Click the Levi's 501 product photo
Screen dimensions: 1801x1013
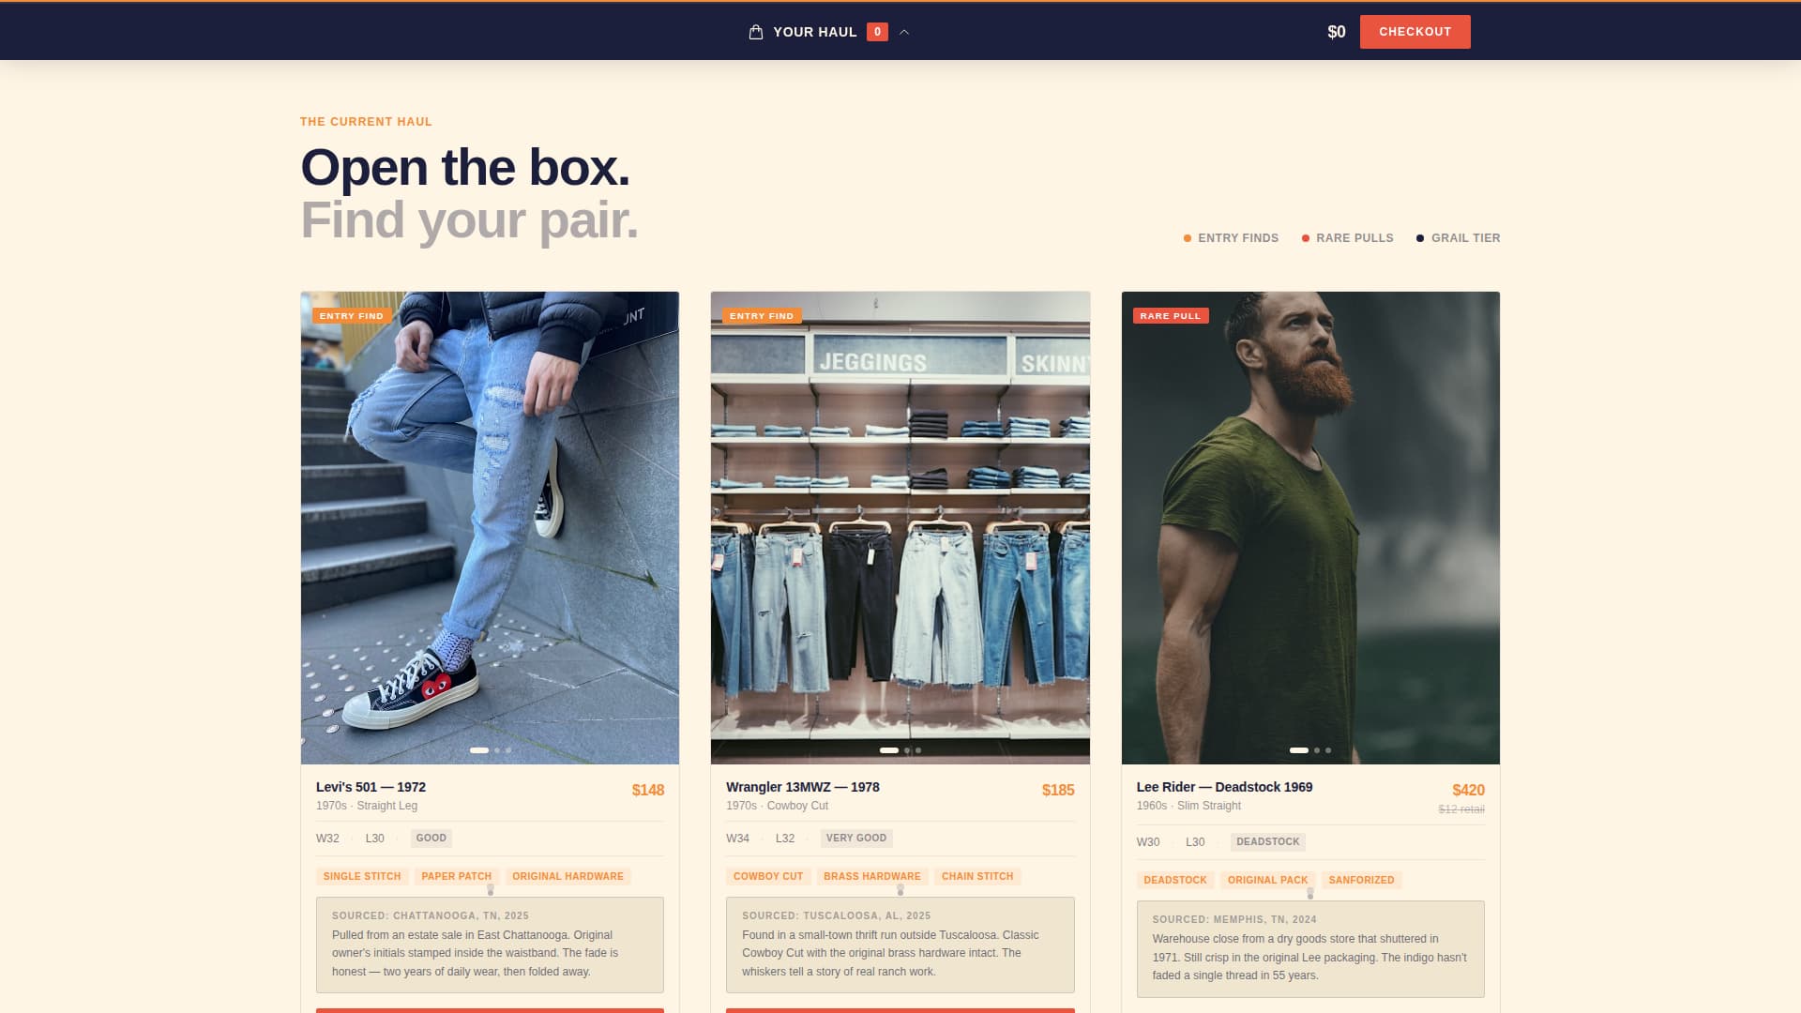(x=490, y=527)
